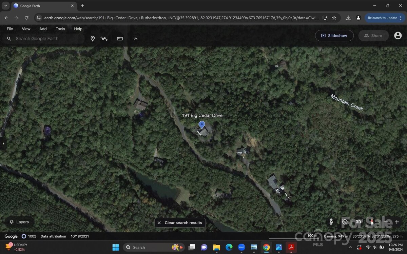Click the 10/18/2021 imagery date
This screenshot has width=407, height=254.
click(80, 236)
